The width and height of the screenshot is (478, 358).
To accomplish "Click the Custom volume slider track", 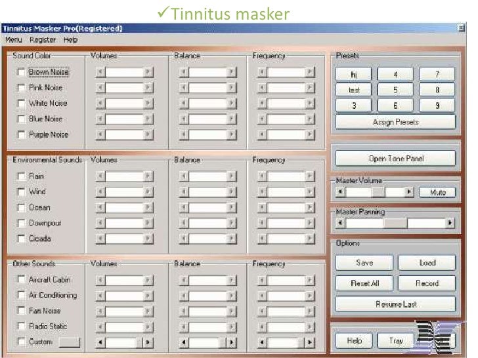I will [x=124, y=342].
